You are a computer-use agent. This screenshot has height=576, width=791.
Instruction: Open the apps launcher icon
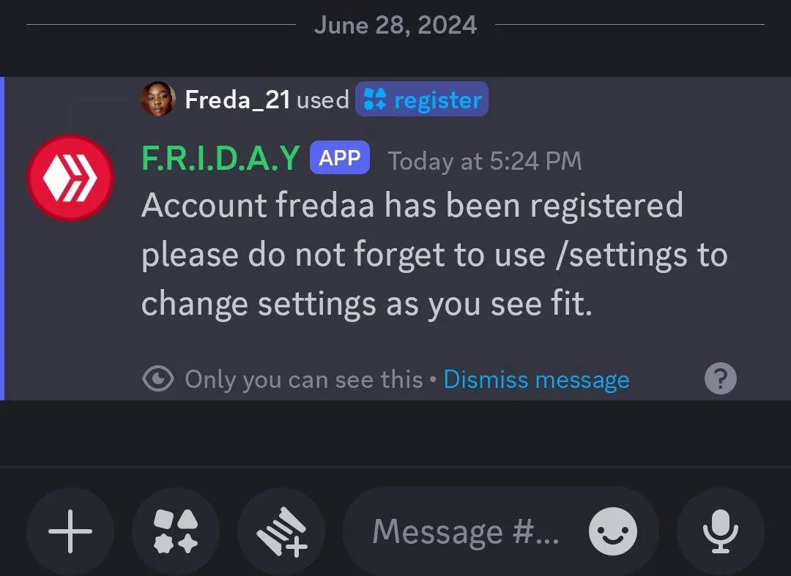click(176, 531)
